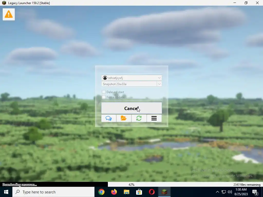Click the 42% download progress bar
Image resolution: width=263 pixels, height=197 pixels.
coord(131,184)
